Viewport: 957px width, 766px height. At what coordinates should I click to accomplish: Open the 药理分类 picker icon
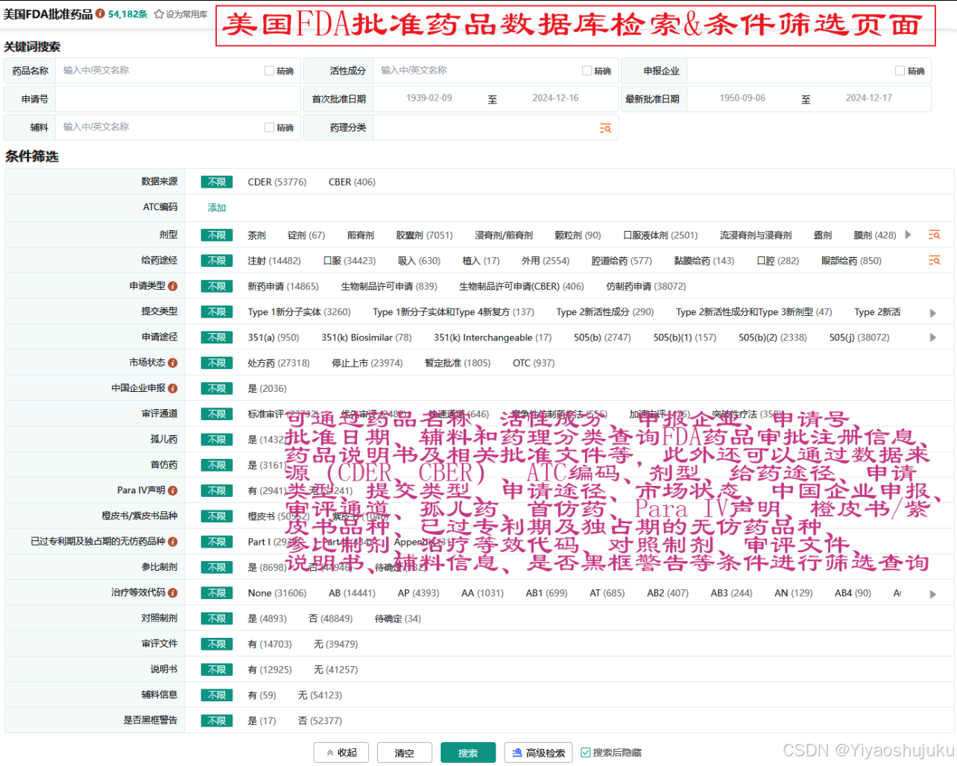click(x=605, y=128)
